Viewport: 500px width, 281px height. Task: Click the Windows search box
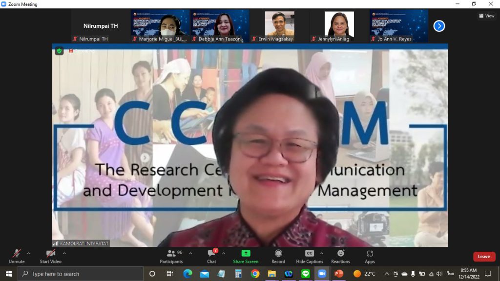tap(81, 274)
